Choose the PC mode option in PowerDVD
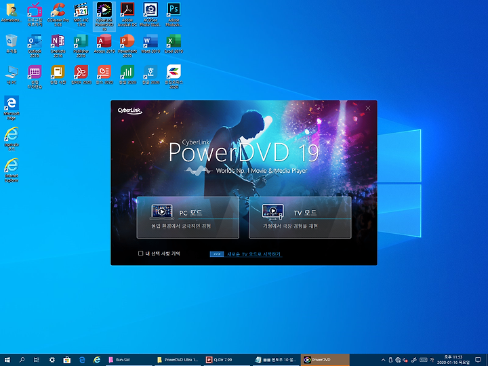The height and width of the screenshot is (366, 488). coord(188,218)
